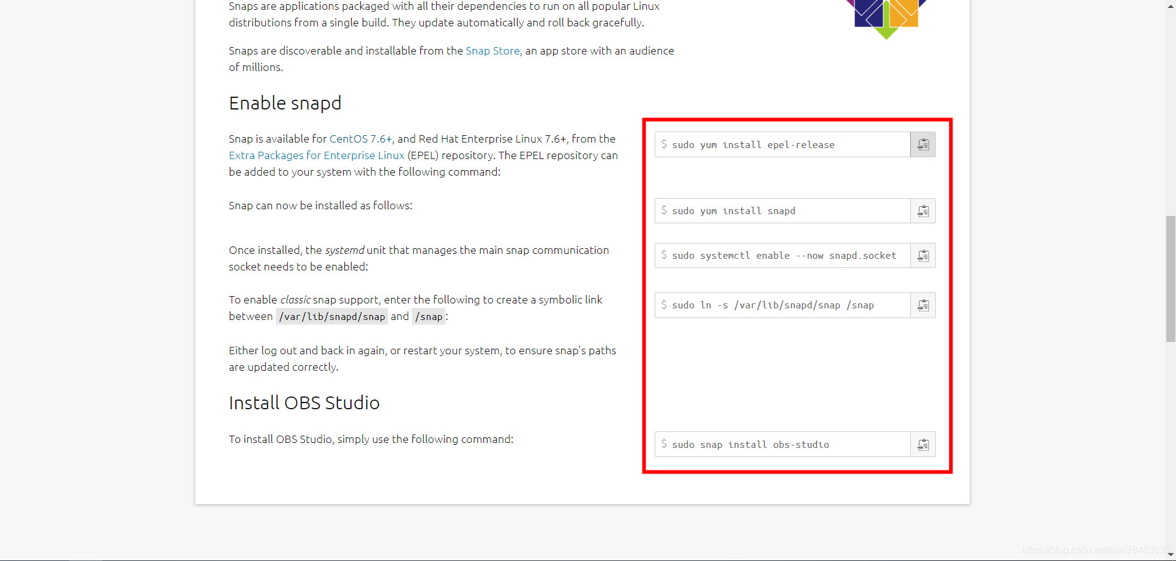Click the '/var/lib/snapd/snap' inline code
The image size is (1176, 561).
pyautogui.click(x=332, y=317)
